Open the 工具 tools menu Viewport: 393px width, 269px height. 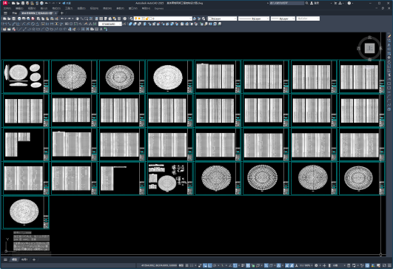tap(69, 9)
